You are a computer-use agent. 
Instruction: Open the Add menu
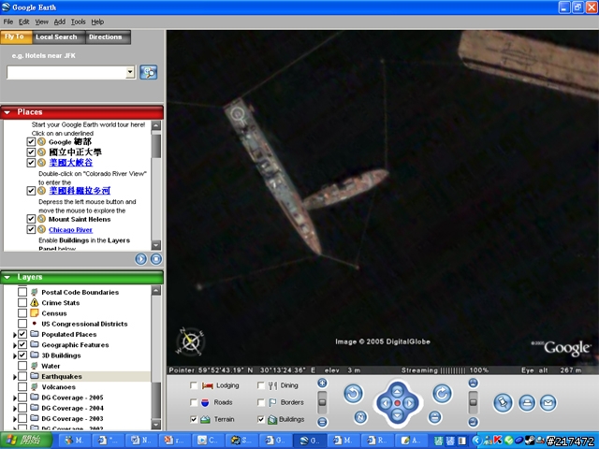(x=60, y=22)
